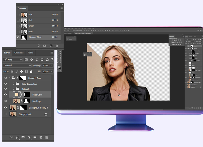Open the blend mode Normal dropdown
This screenshot has height=147, width=203.
[x=17, y=65]
